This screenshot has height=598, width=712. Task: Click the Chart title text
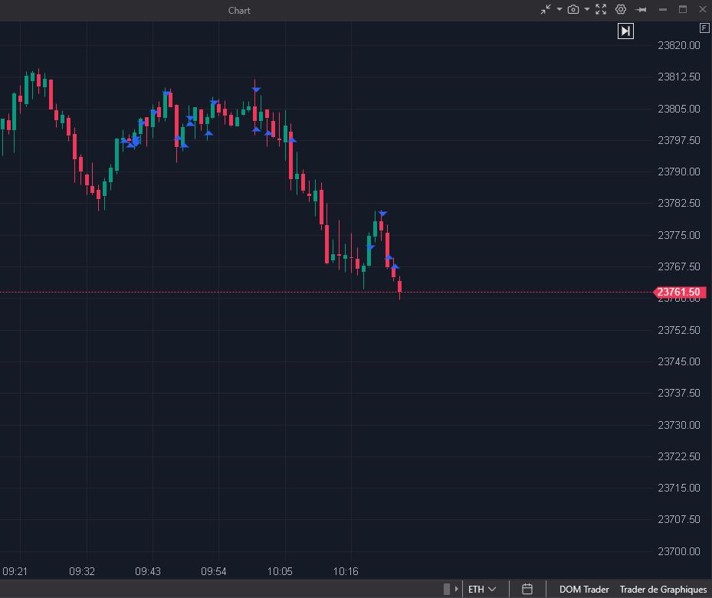click(239, 11)
